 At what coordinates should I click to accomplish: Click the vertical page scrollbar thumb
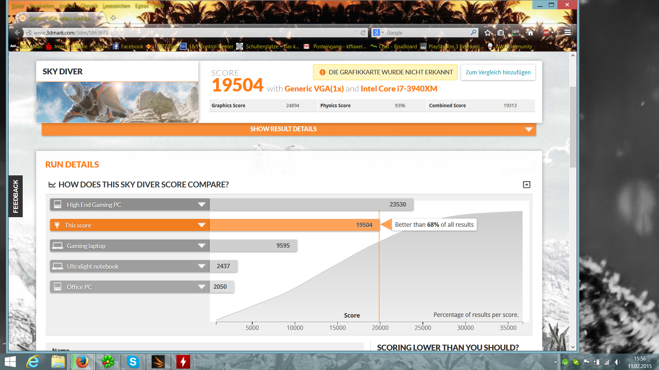pyautogui.click(x=573, y=127)
